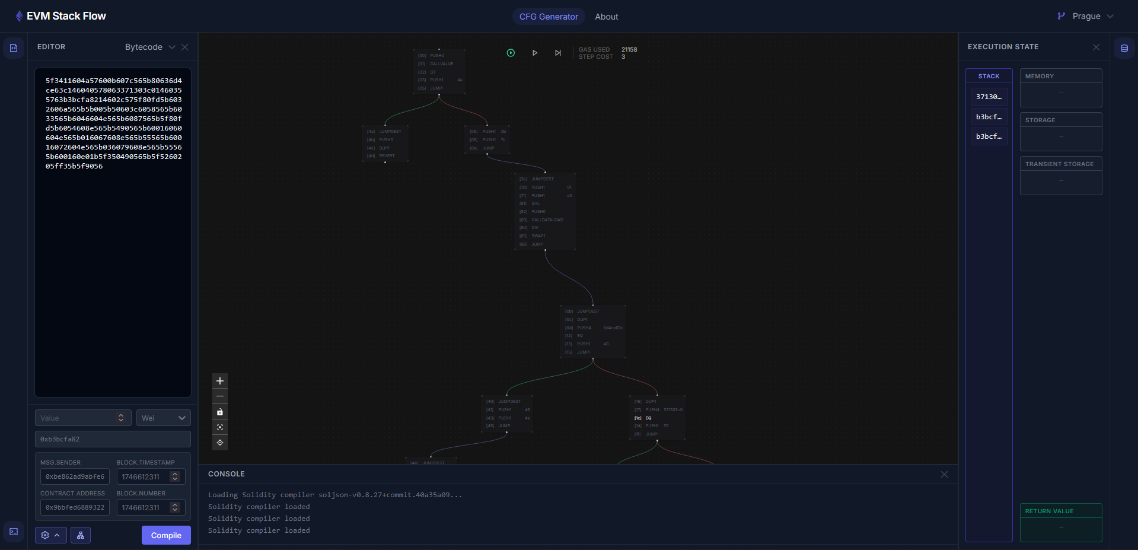Click the TRANSIENT STORAGE panel
Screen dimensions: 1138x550
(1061, 176)
